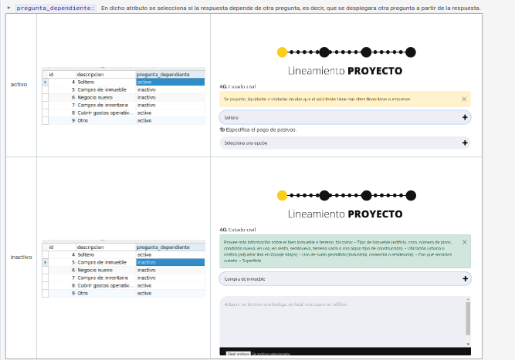Click plus icon on 'Selecciona una opción'
515x360 pixels.
tap(464, 143)
